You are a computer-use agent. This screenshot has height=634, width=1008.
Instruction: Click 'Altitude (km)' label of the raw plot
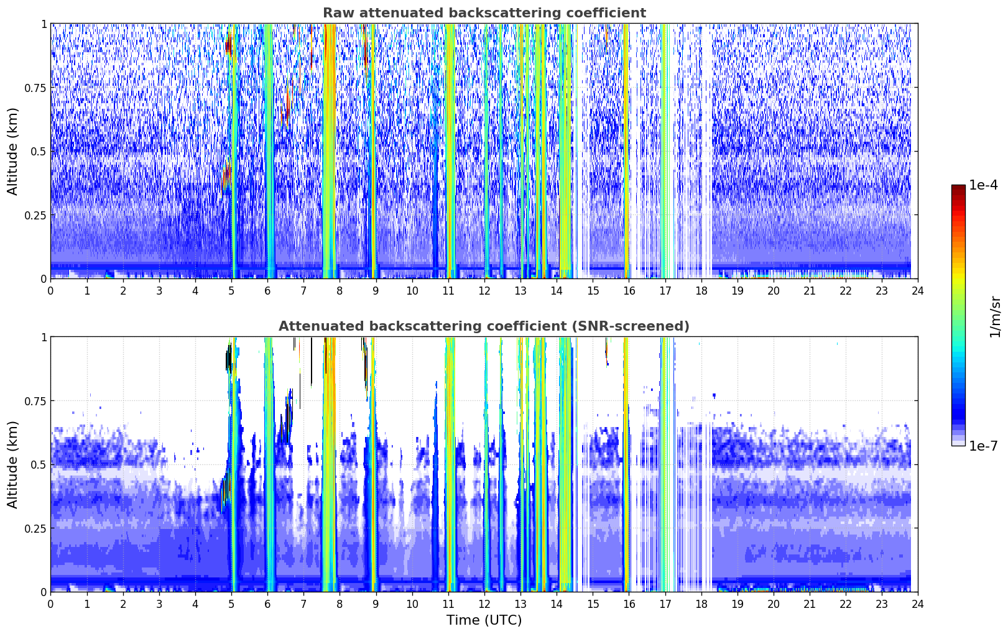click(13, 151)
